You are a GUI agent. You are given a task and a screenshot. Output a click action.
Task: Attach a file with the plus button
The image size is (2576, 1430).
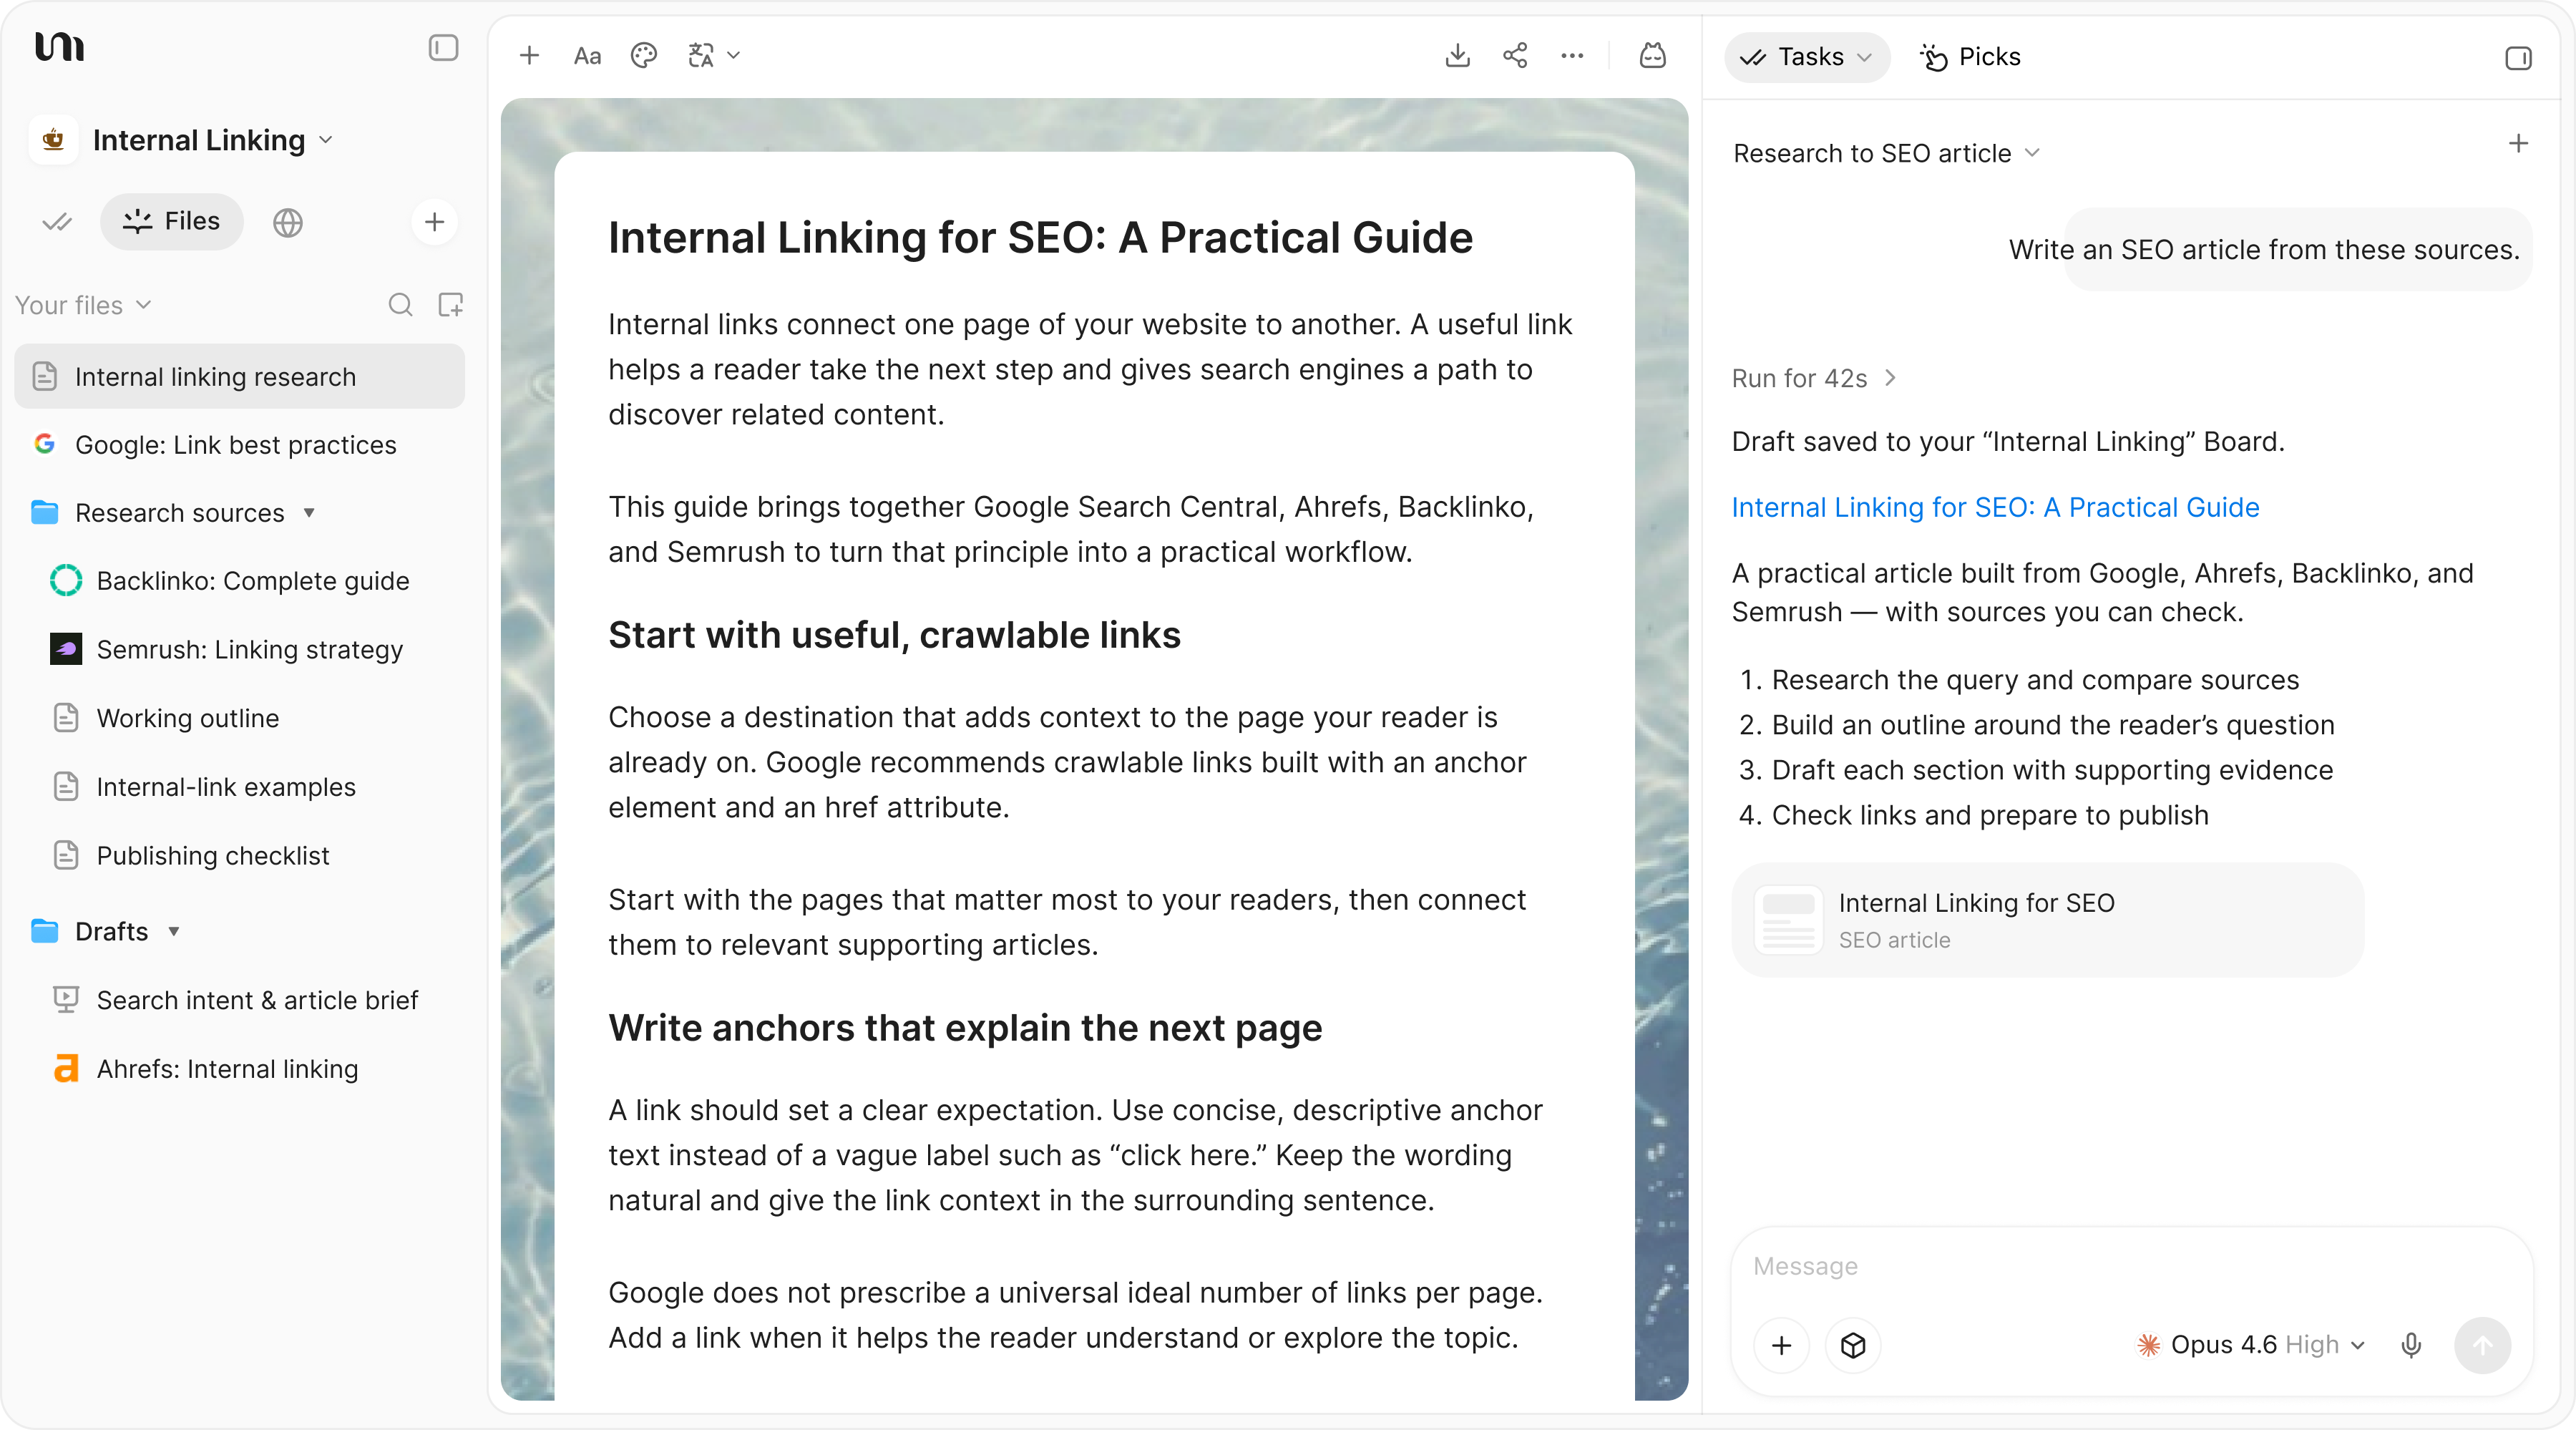[1782, 1346]
